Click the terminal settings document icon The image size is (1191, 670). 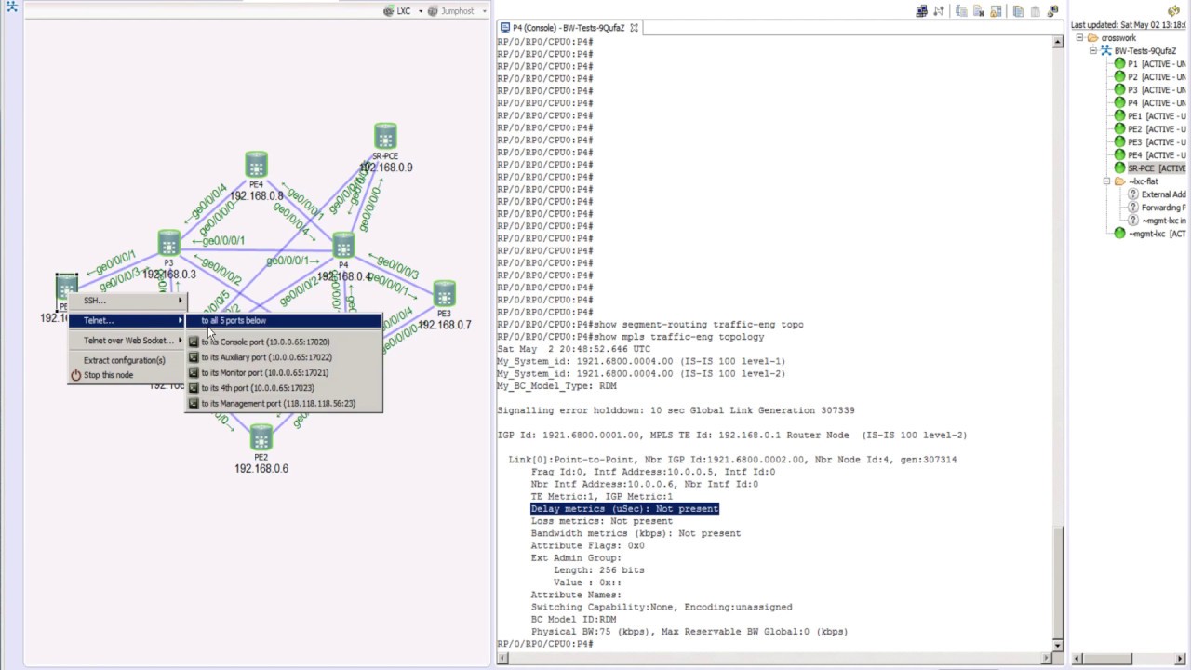pyautogui.click(x=962, y=11)
